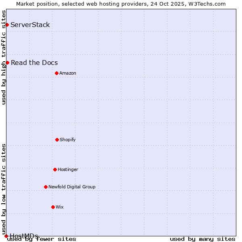Viewport: 242px width, 242px height.
Task: Select the HostMDs red data point
Action: 6,236
